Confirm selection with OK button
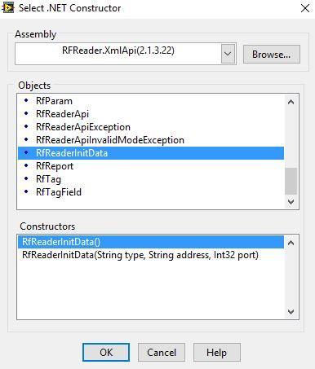The width and height of the screenshot is (315, 369). click(106, 353)
